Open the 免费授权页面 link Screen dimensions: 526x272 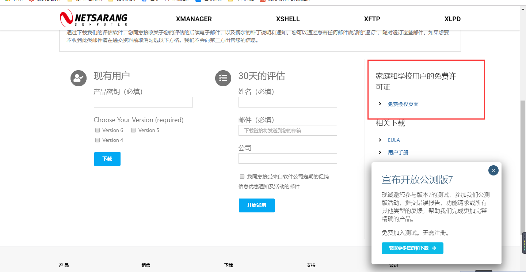[403, 104]
